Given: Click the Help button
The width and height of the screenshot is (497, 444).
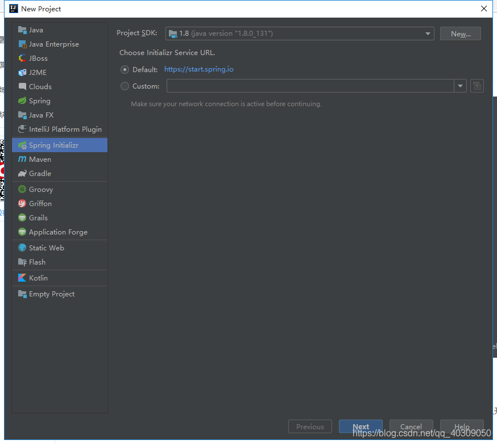Looking at the screenshot, I should click(462, 426).
